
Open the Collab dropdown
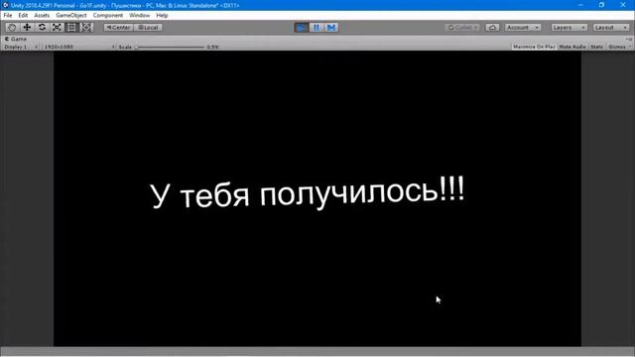[x=462, y=28]
